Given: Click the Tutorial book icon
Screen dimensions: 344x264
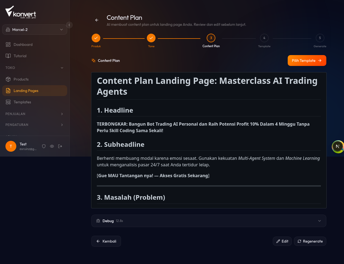Looking at the screenshot, I should 8,56.
